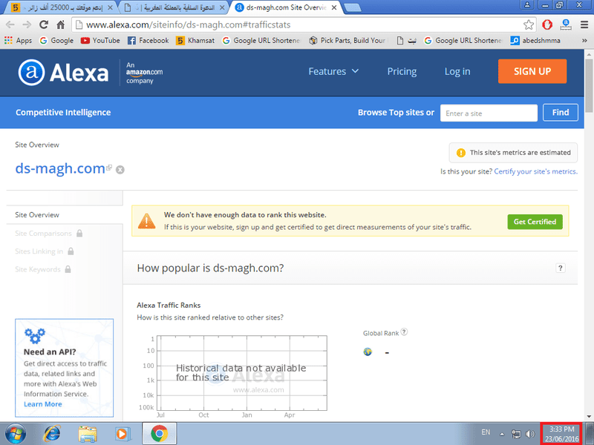The image size is (594, 445).
Task: Open the Pick Parts, Build Your bookmark
Action: click(x=348, y=41)
